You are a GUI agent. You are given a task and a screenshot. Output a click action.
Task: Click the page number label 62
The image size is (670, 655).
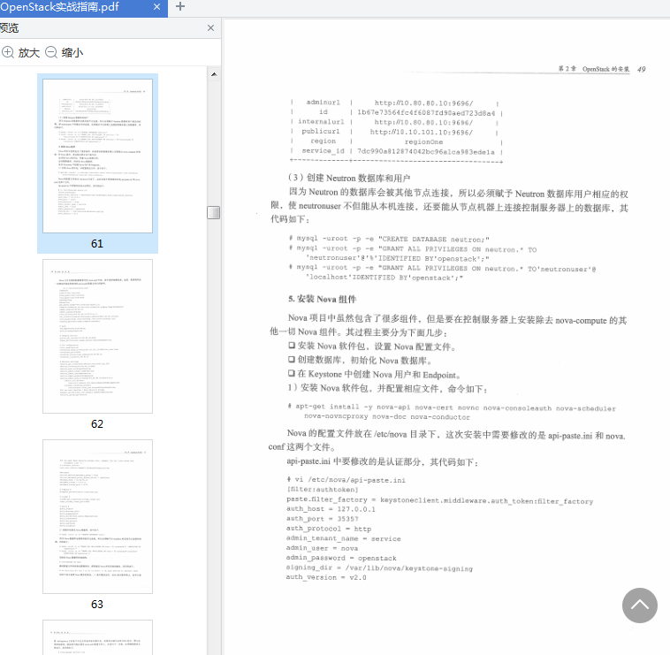pyautogui.click(x=97, y=423)
